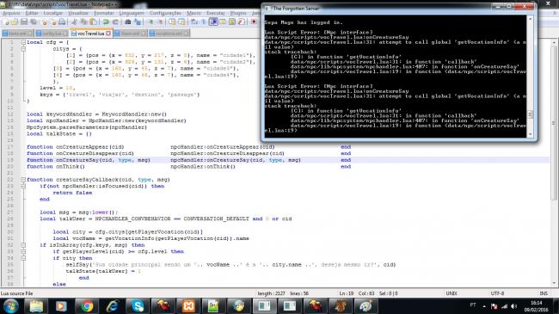Screen dimensions: 559x314
Task: Open the orange XAMPP taskbar icon
Action: pos(188,306)
